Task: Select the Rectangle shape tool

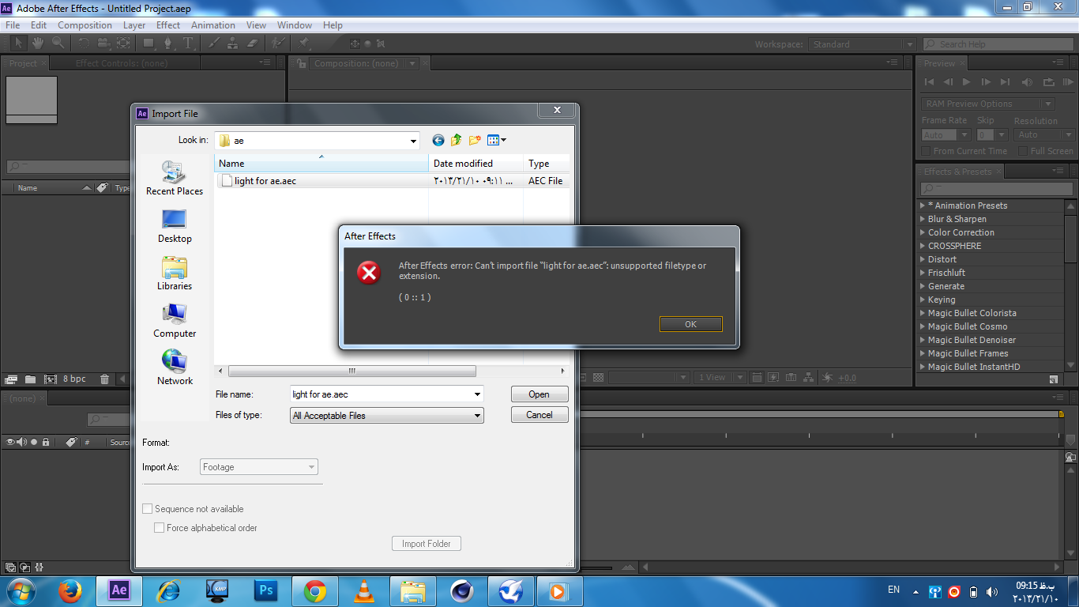Action: pyautogui.click(x=149, y=43)
